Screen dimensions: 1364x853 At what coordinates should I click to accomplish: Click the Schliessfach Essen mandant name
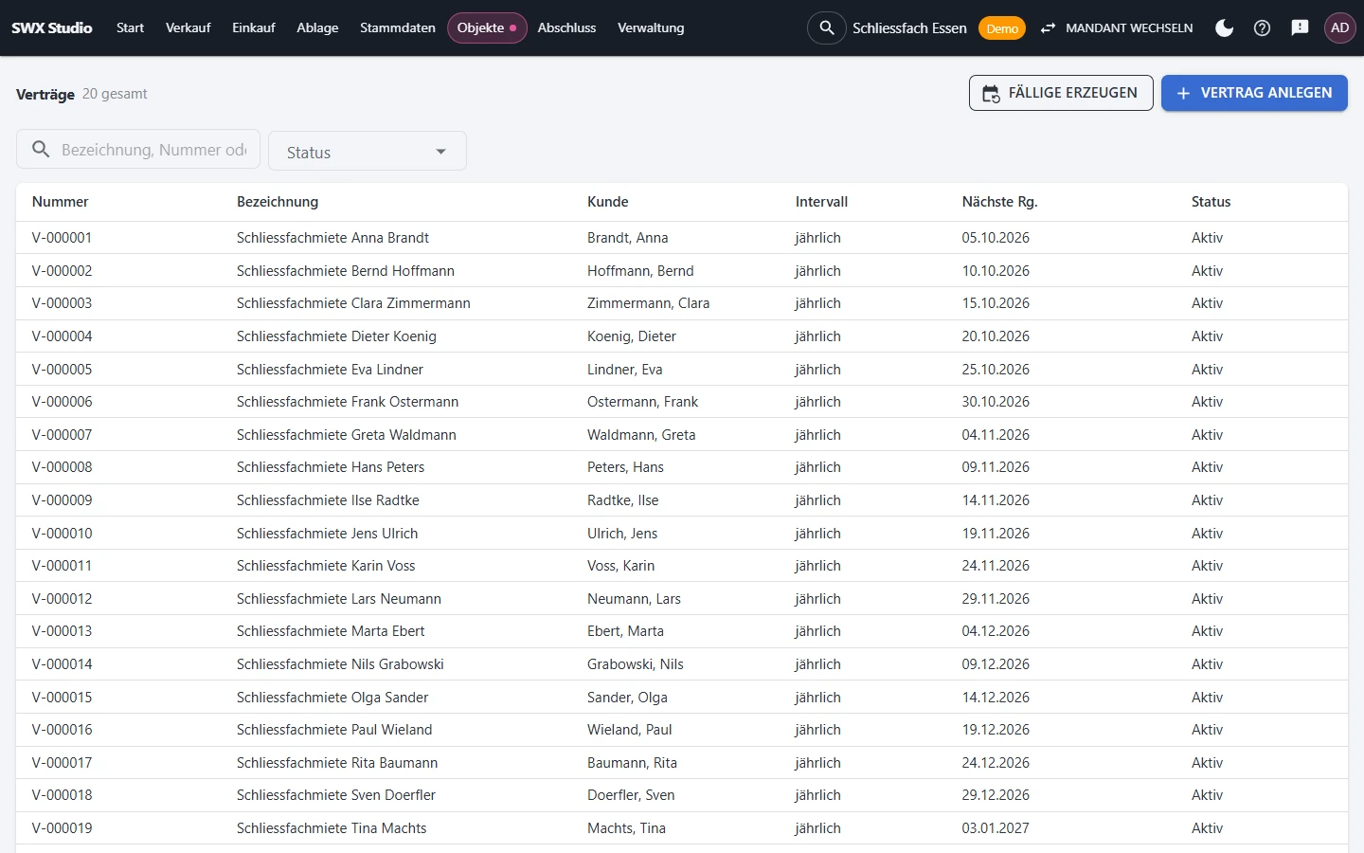click(909, 28)
